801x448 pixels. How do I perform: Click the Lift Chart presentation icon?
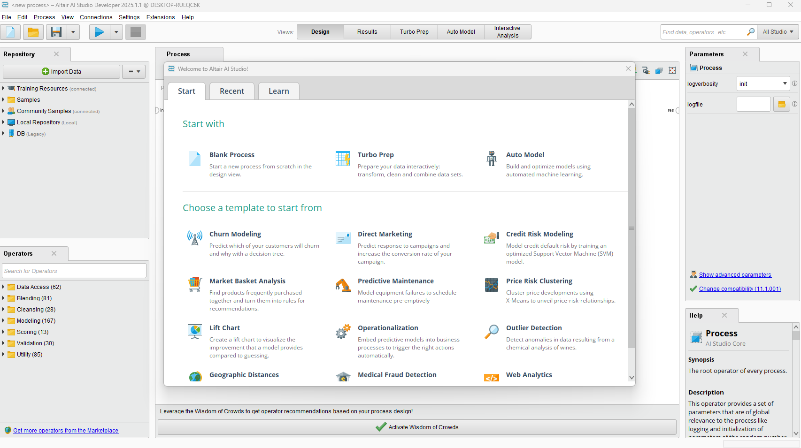tap(195, 332)
